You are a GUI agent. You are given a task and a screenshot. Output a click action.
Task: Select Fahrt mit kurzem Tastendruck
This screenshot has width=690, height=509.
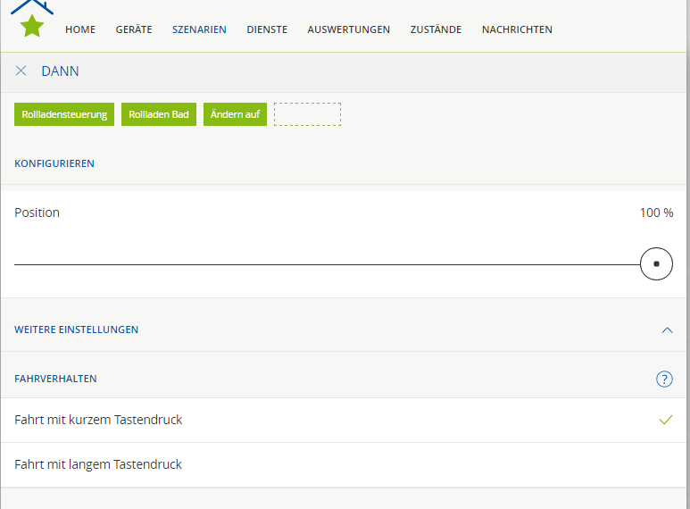click(x=98, y=420)
